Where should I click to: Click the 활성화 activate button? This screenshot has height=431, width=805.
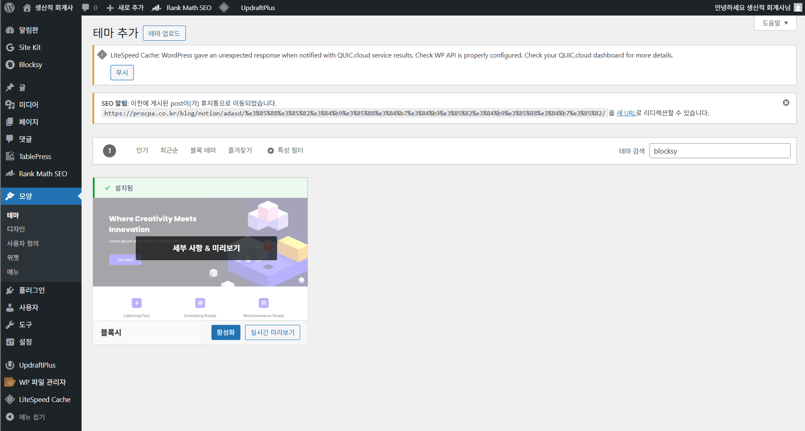226,332
